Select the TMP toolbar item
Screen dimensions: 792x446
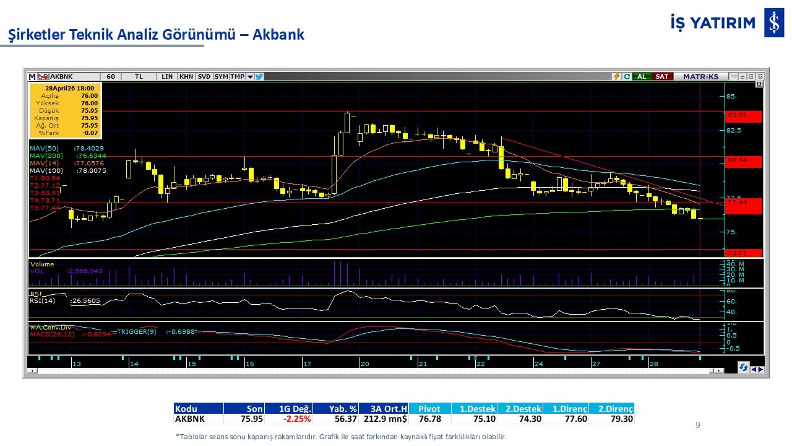237,77
